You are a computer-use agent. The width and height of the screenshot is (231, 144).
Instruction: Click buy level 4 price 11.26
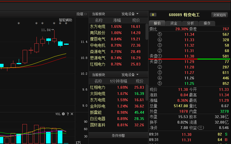[x=189, y=78]
